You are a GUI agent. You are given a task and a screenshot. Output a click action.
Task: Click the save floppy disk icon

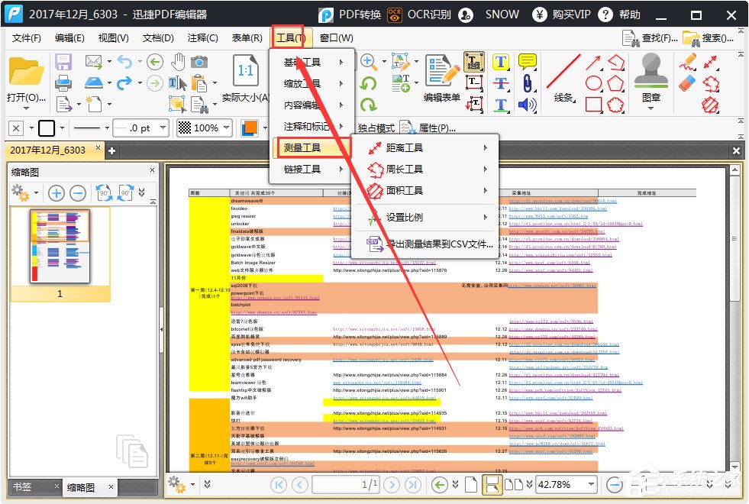coord(63,62)
